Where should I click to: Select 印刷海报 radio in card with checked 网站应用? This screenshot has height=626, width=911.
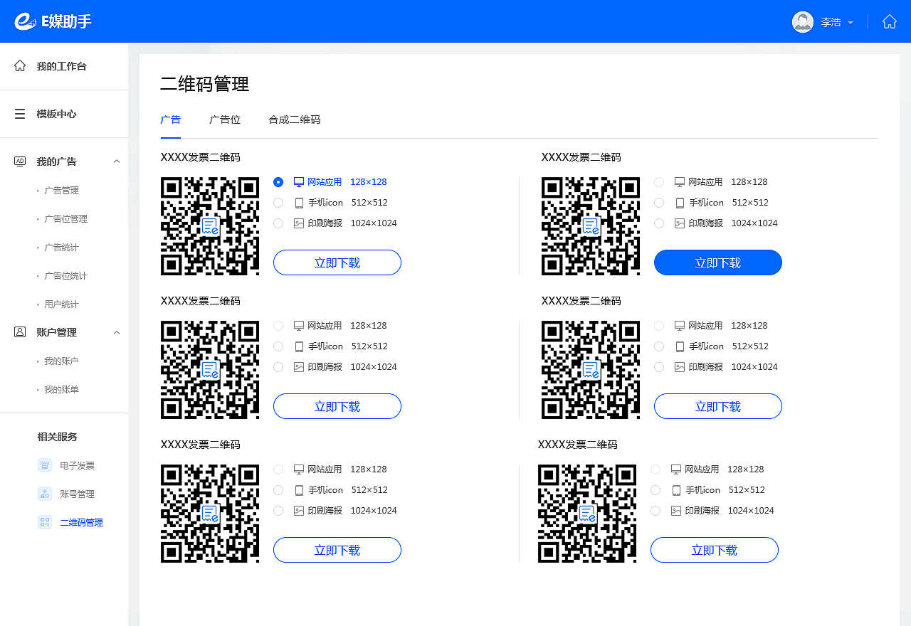[278, 223]
